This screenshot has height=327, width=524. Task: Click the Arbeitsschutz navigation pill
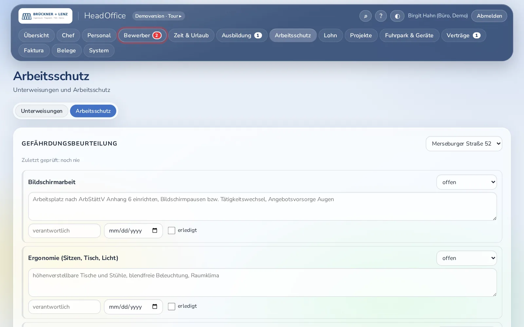coord(293,35)
